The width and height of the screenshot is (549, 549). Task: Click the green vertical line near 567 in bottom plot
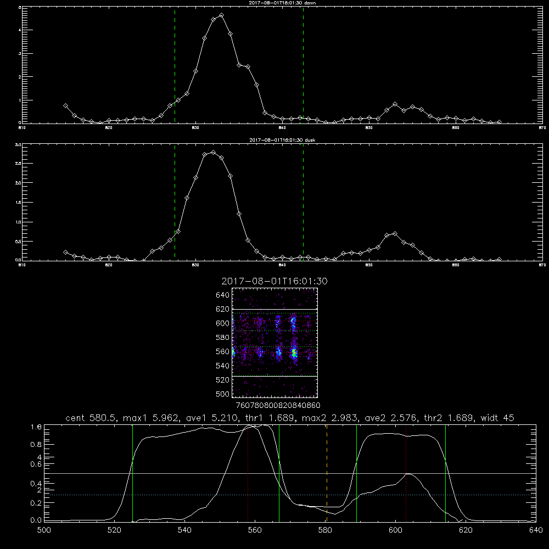(x=279, y=473)
